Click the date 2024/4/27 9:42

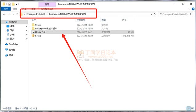(84, 32)
